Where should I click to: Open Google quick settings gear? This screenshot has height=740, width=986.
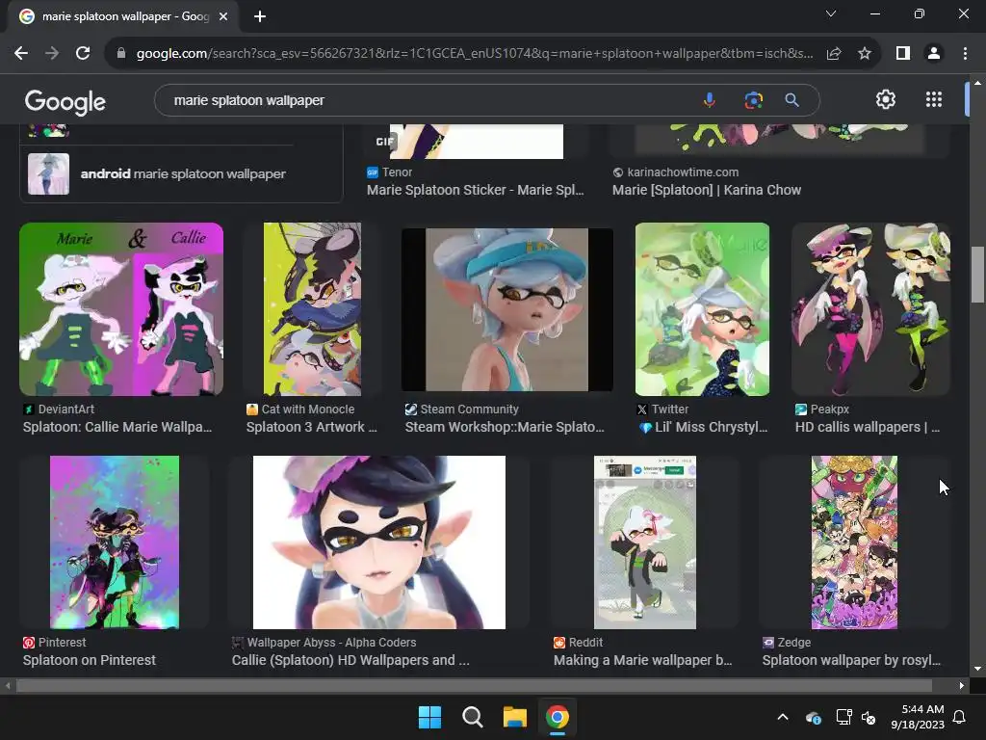[x=886, y=99]
